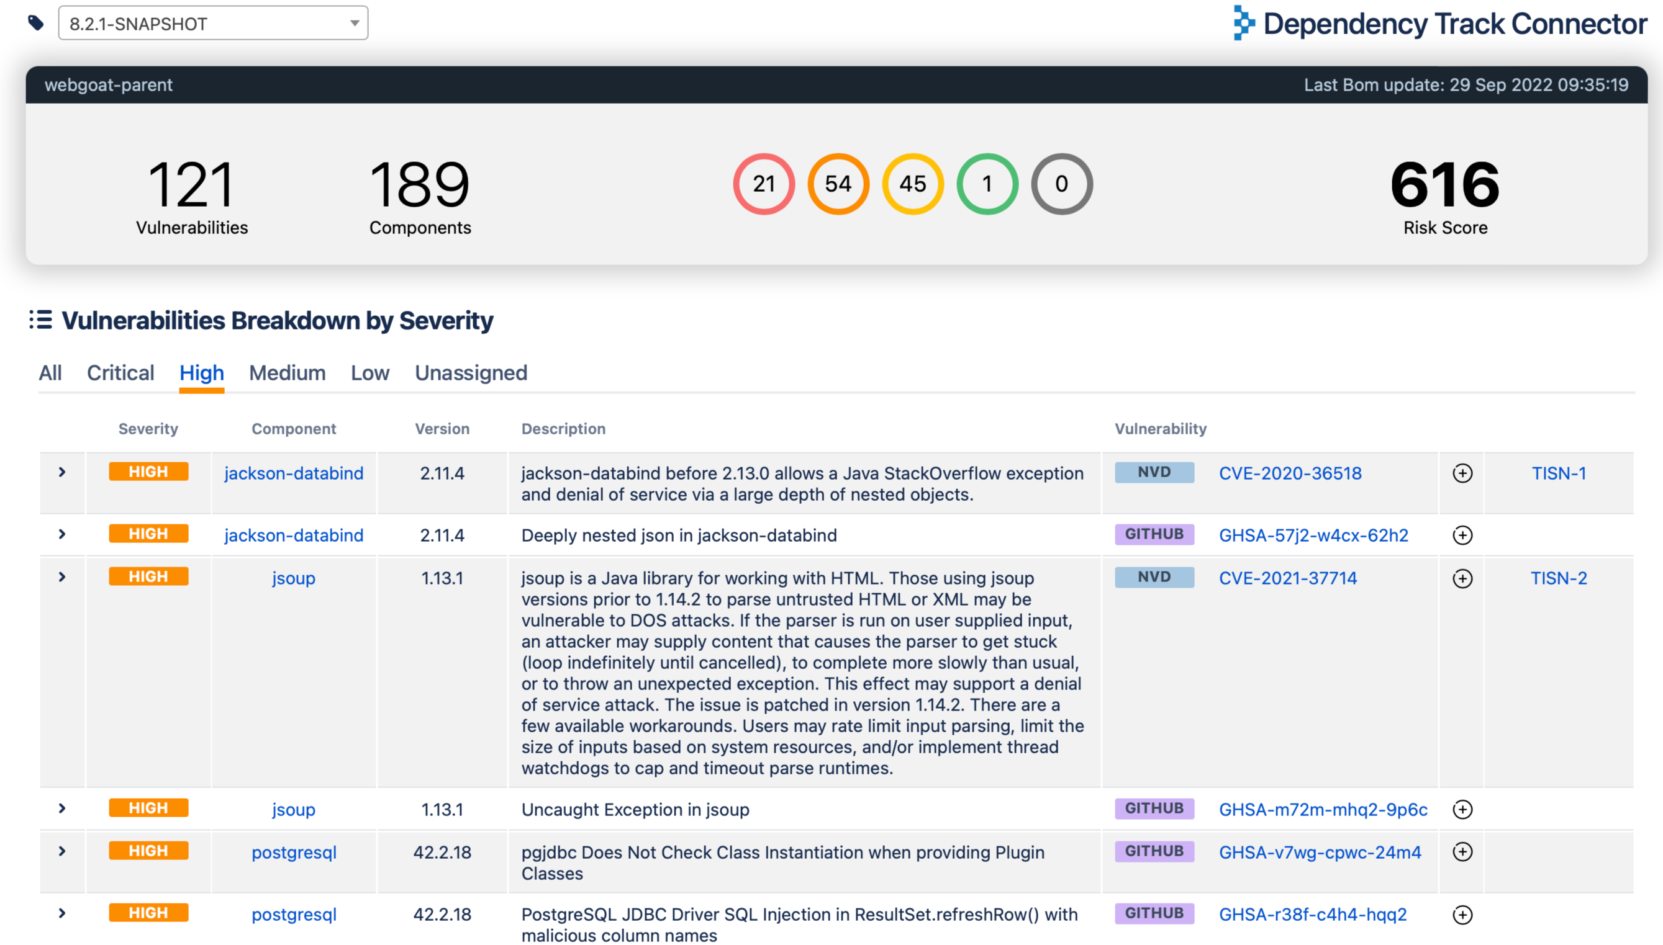Click plus icon for GHSA-m72m-mhq2-9p6c row
The height and width of the screenshot is (945, 1663).
coord(1462,809)
